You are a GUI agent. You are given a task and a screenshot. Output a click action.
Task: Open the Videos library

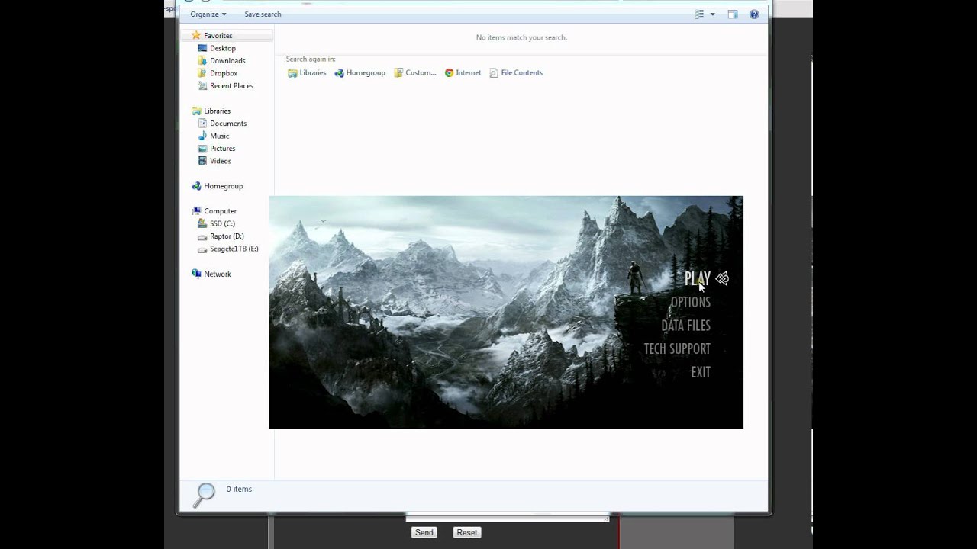(x=221, y=161)
